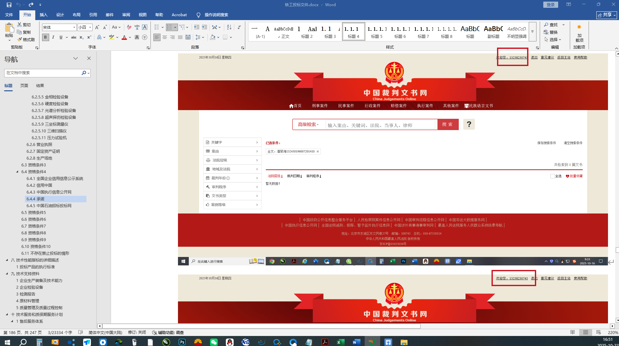Open the font size dropdown showing 小四
619x346 pixels.
coord(90,28)
